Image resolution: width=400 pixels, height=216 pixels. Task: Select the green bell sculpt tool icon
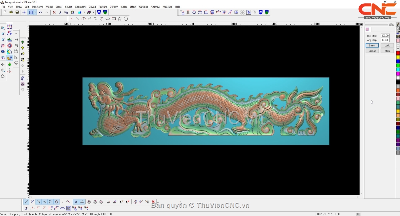tap(9, 64)
